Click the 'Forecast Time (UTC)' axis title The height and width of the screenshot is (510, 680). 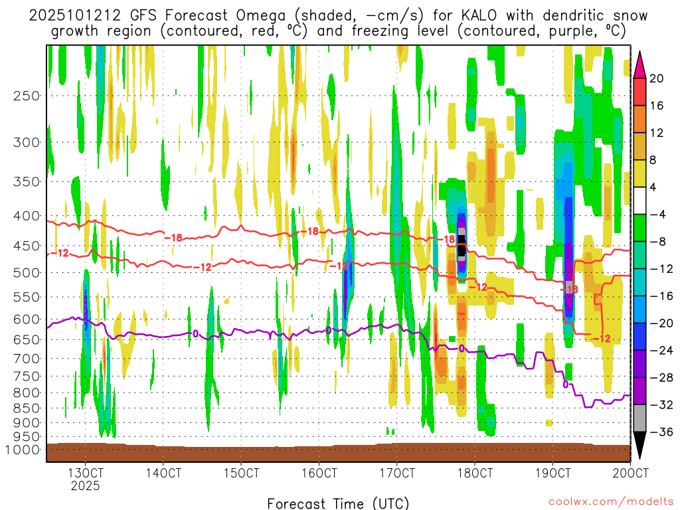(338, 503)
